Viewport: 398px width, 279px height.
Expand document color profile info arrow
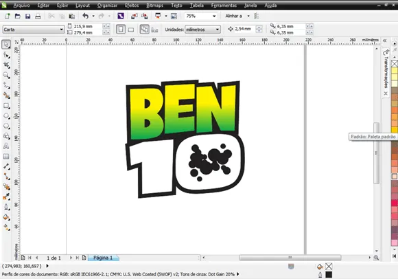[238, 274]
